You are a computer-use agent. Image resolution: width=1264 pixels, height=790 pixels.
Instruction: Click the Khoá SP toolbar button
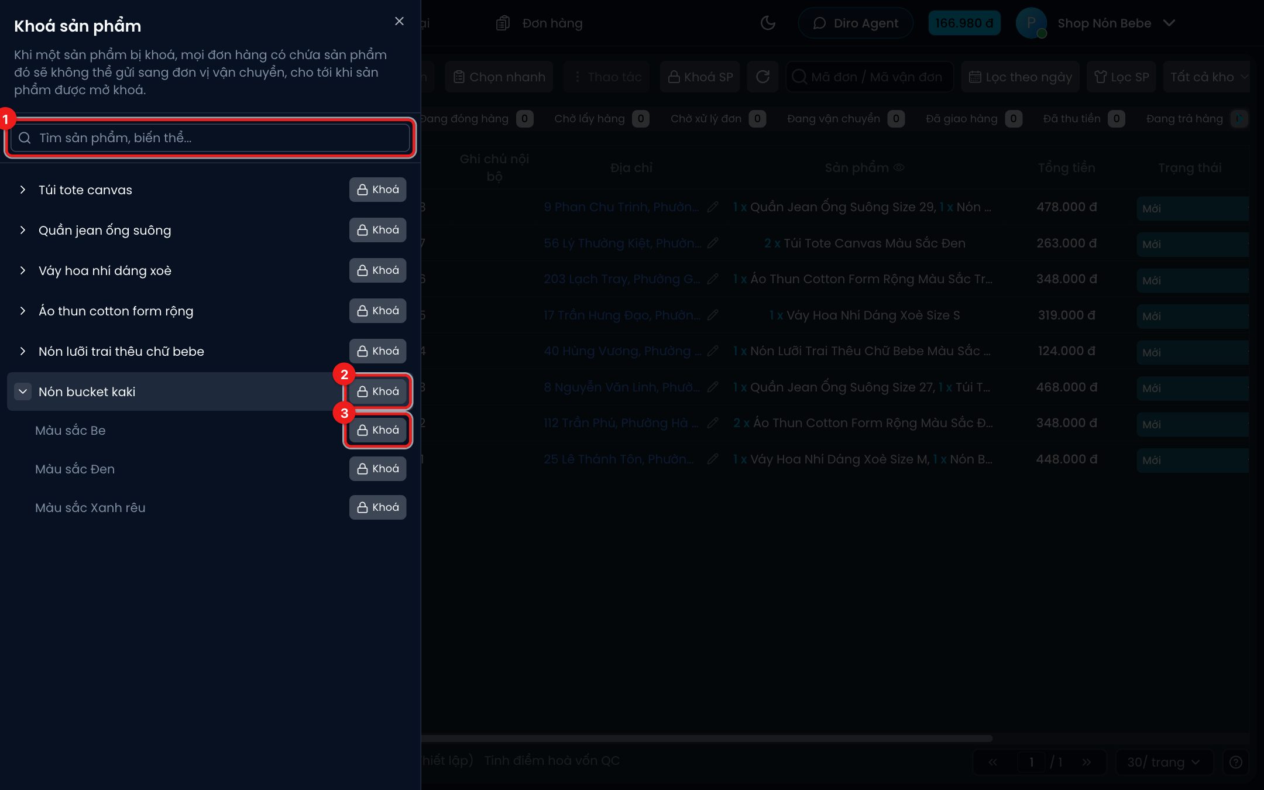pyautogui.click(x=700, y=77)
